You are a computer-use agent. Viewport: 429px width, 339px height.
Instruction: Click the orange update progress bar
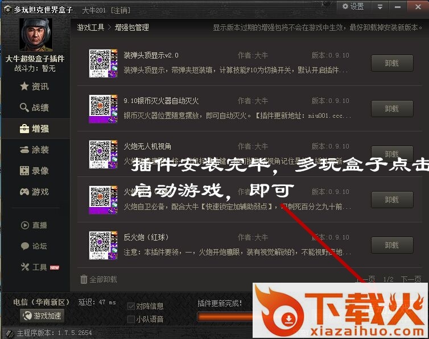click(225, 317)
